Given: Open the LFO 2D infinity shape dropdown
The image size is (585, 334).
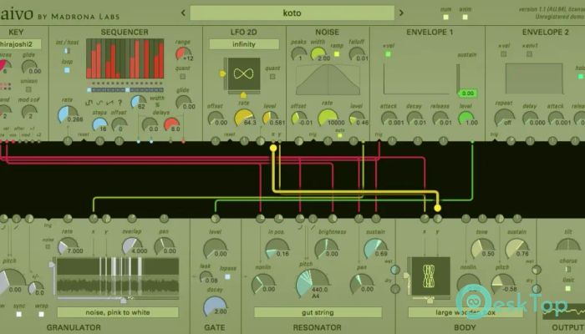Looking at the screenshot, I should pyautogui.click(x=244, y=43).
